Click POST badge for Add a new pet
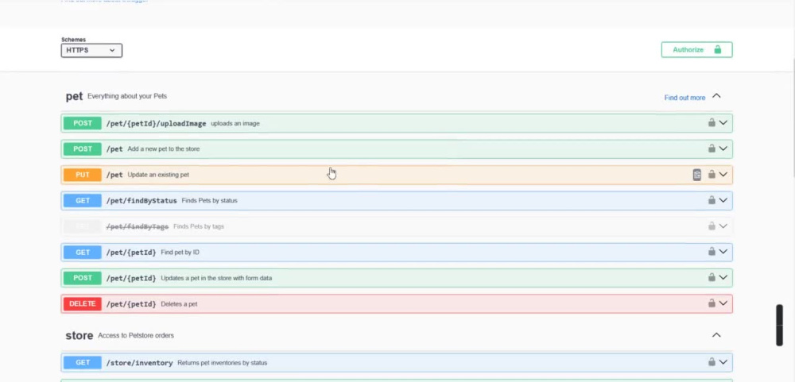 [82, 149]
